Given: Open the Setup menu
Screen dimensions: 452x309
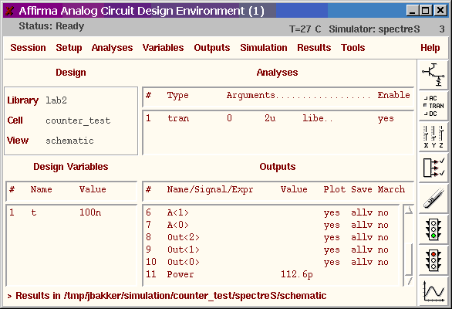Looking at the screenshot, I should (69, 48).
